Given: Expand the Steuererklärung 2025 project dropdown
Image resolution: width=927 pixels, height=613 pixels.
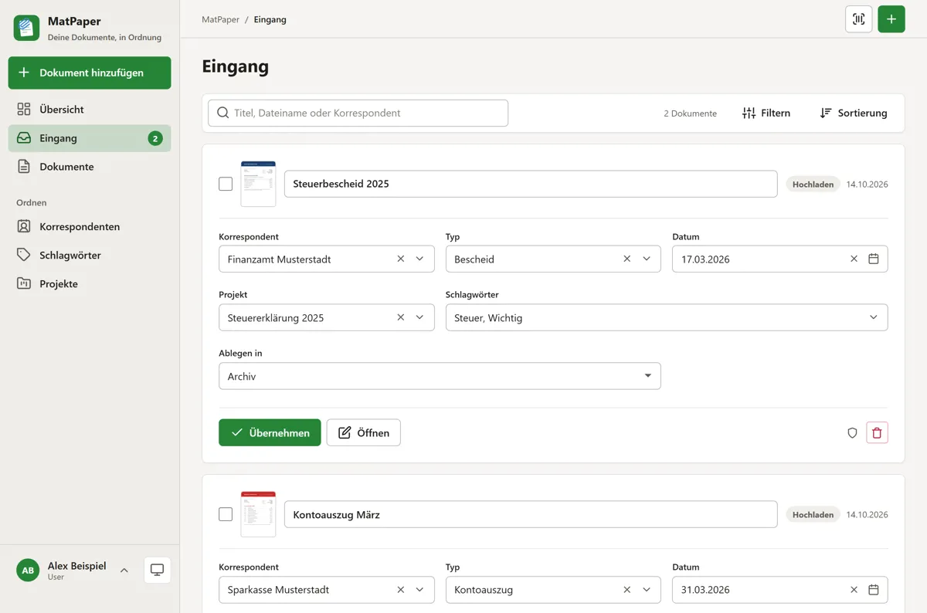Looking at the screenshot, I should (x=420, y=317).
